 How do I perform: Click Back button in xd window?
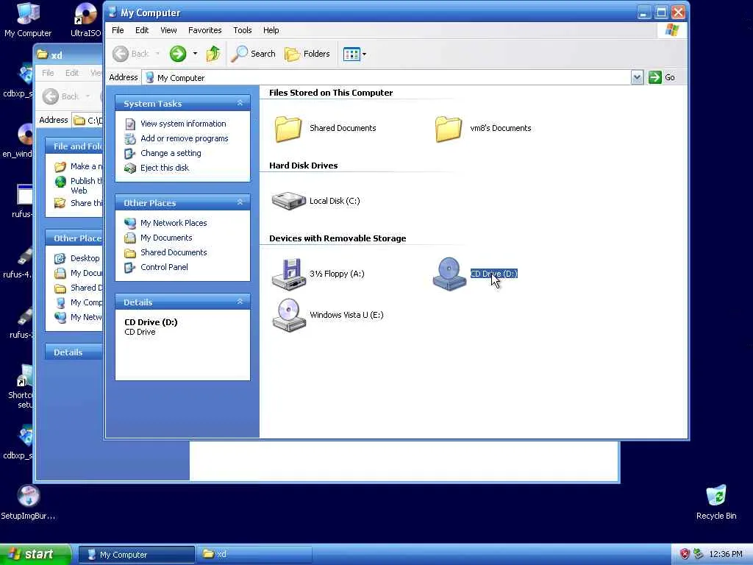(62, 96)
